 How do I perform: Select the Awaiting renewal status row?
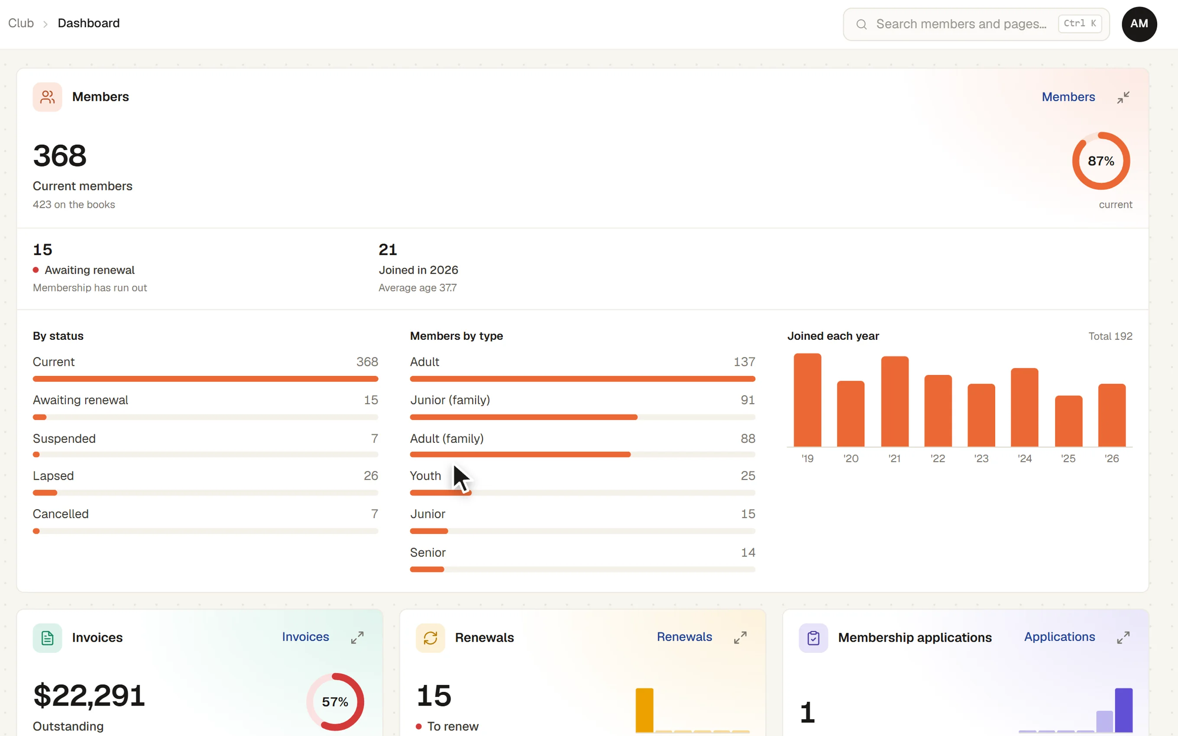point(205,407)
